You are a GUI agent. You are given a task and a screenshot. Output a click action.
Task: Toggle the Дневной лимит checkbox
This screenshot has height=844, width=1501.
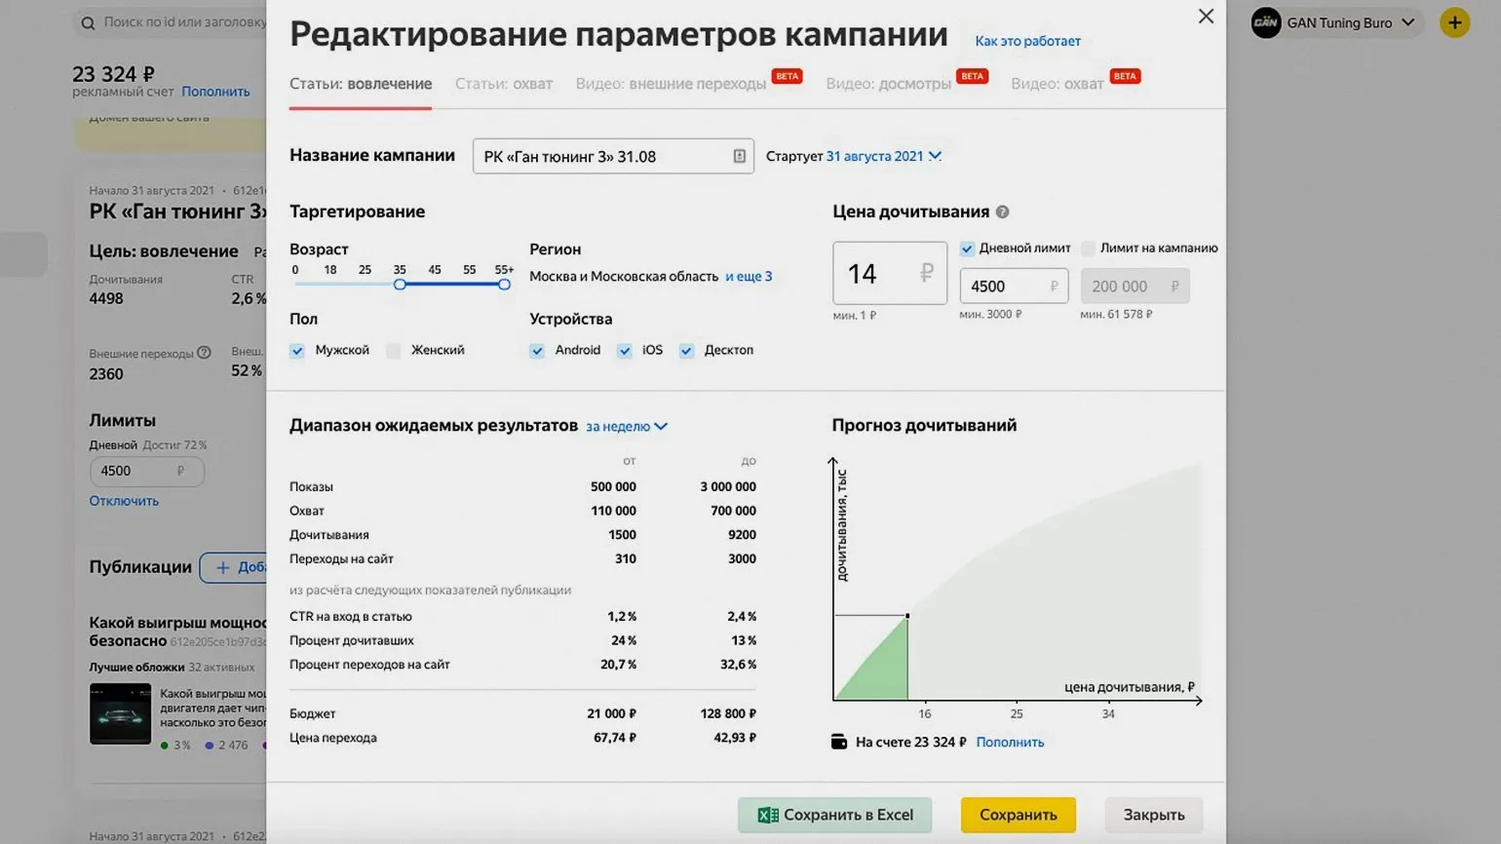click(x=967, y=249)
